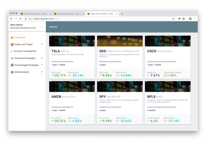Screen dimensions: 206x146
Task: Click the Orders and Trades sidebar icon
Action: pyautogui.click(x=12, y=45)
